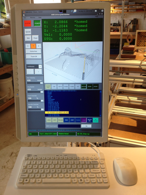Clear the plot with CLEAR PLOT
The width and height of the screenshot is (146, 195).
tap(48, 87)
